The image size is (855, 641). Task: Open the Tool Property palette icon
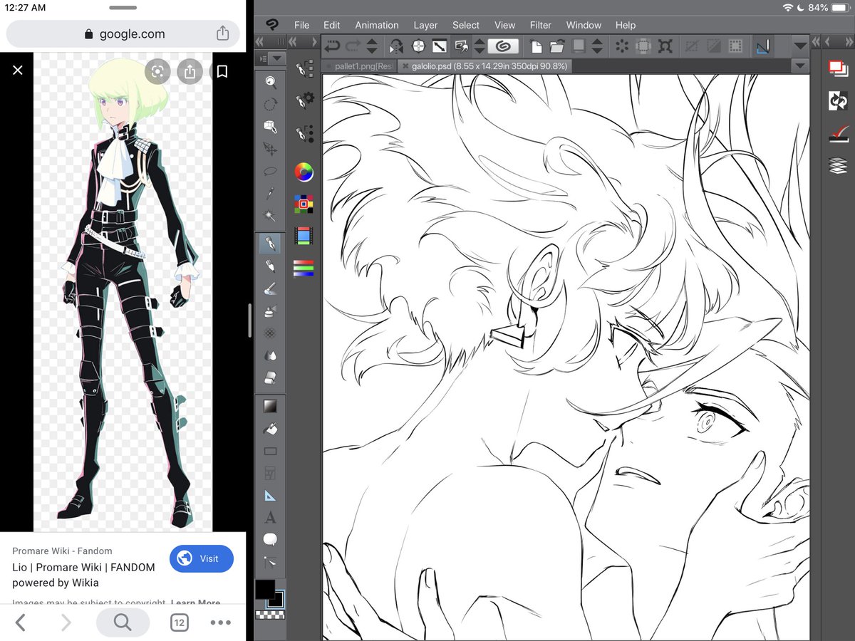[305, 100]
